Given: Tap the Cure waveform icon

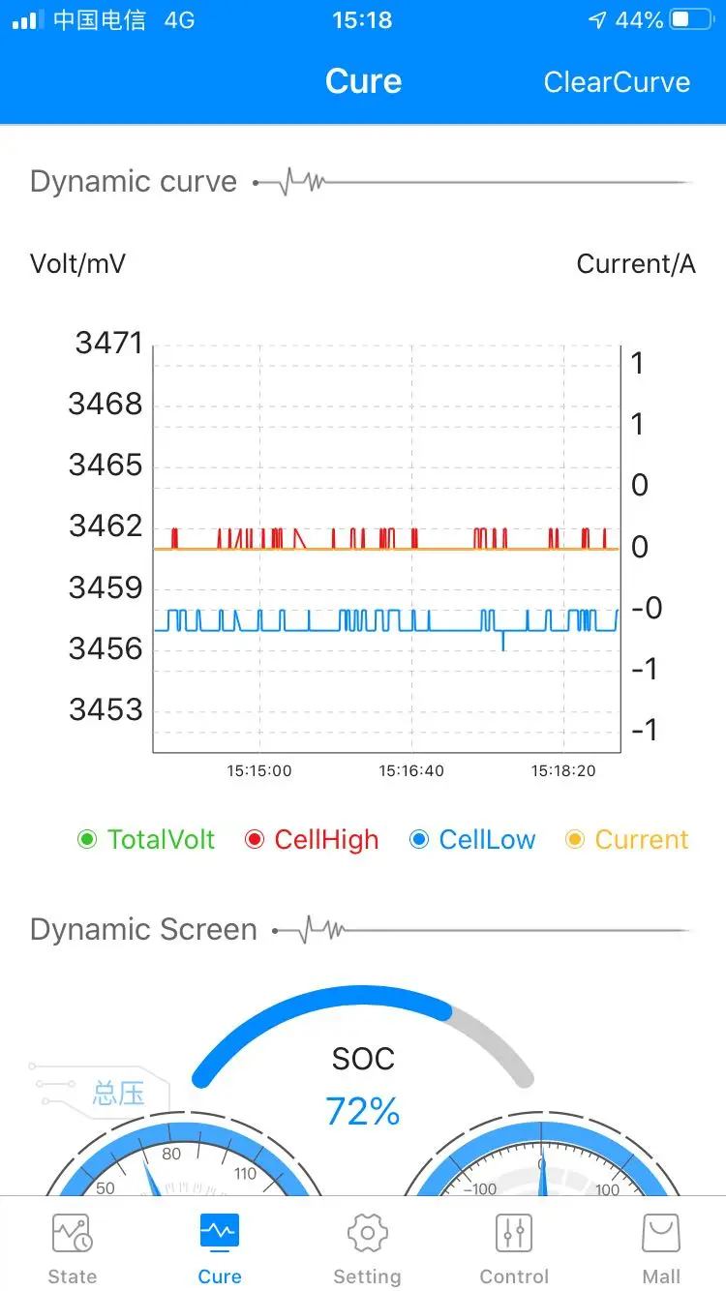Looking at the screenshot, I should [220, 1233].
